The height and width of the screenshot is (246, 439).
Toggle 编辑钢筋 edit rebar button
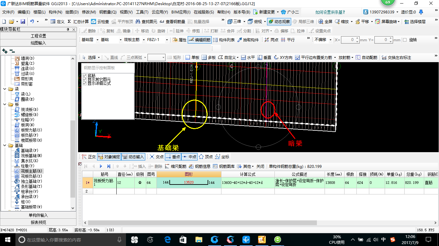coord(200,40)
